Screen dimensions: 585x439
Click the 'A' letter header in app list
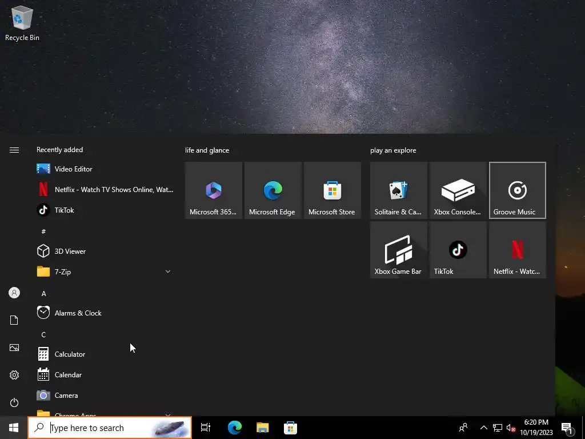coord(43,293)
